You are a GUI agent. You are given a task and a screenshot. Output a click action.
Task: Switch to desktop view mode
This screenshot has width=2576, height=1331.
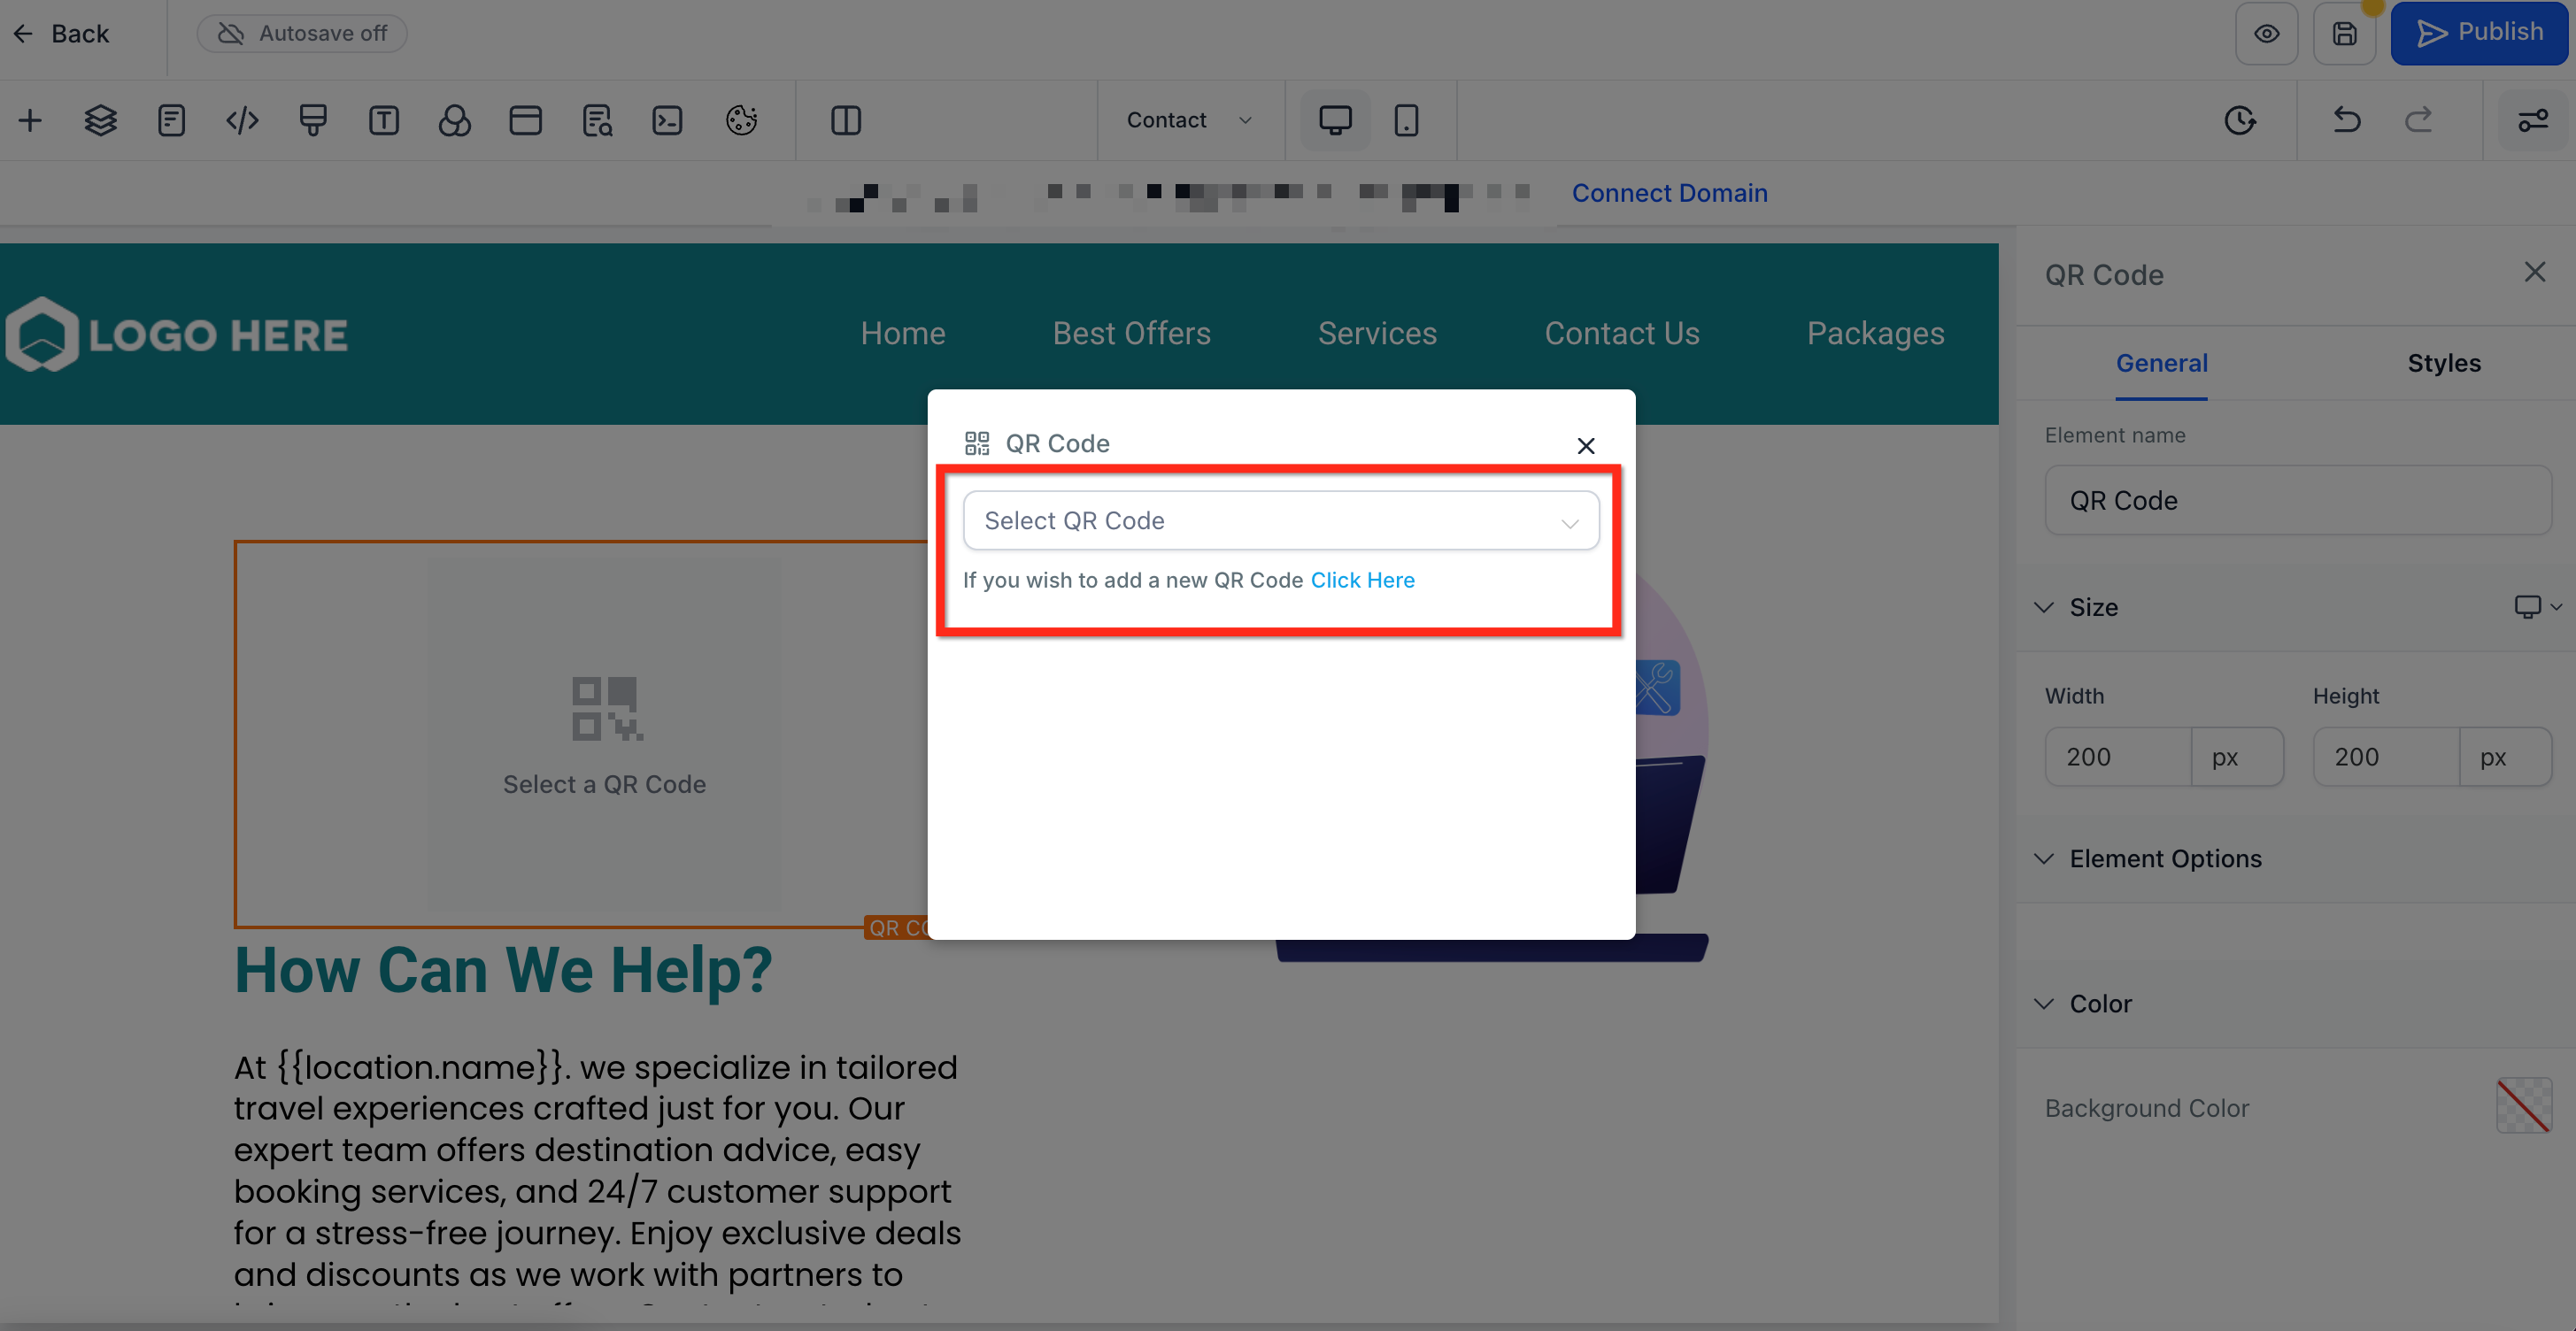pos(1335,120)
